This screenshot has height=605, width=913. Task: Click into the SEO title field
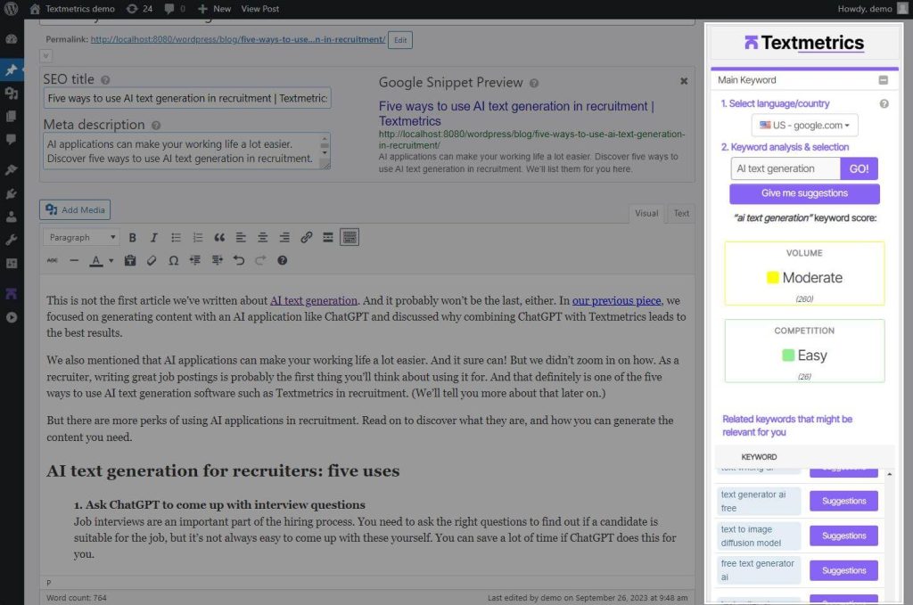(187, 98)
